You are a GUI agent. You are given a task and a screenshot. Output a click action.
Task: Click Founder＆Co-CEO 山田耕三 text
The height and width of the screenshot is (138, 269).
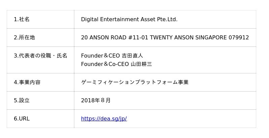click(x=116, y=64)
